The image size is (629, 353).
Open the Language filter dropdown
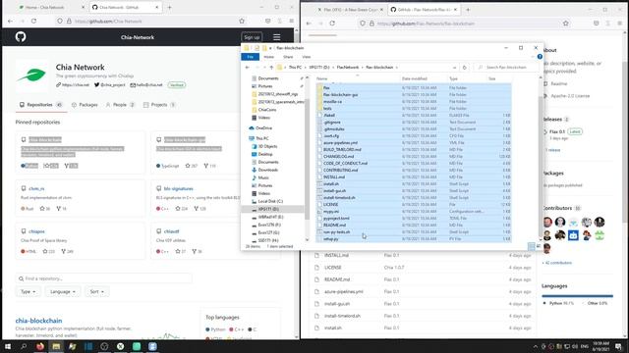click(63, 292)
